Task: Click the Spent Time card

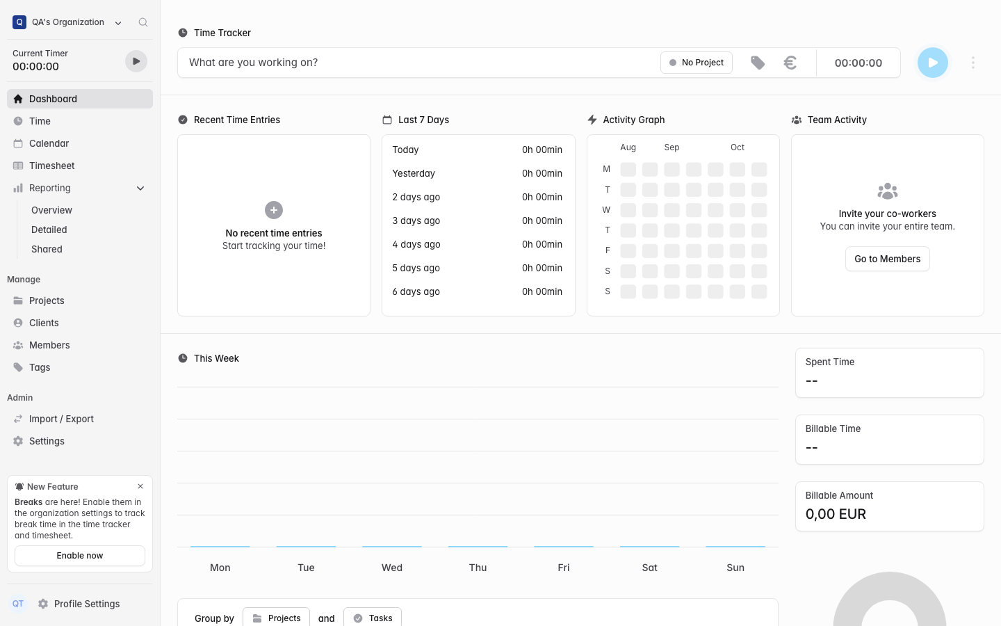Action: pos(890,373)
